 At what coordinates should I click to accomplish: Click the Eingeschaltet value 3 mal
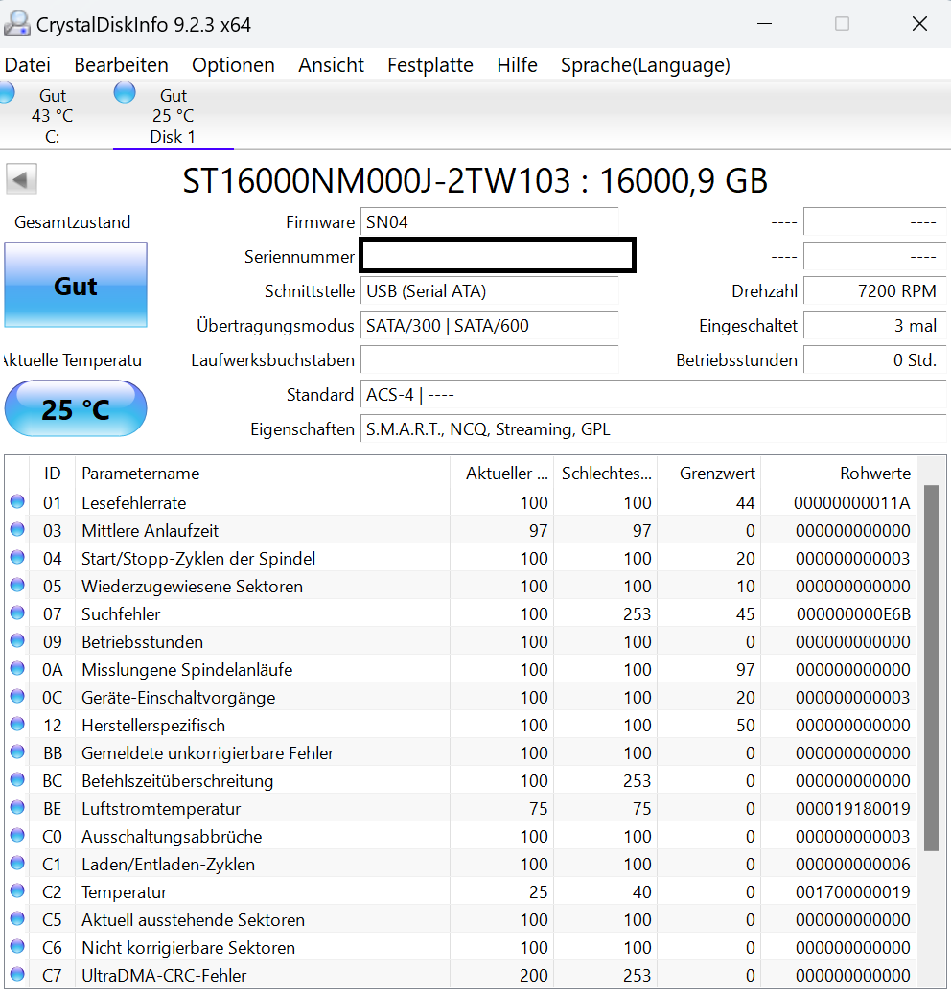pos(875,326)
